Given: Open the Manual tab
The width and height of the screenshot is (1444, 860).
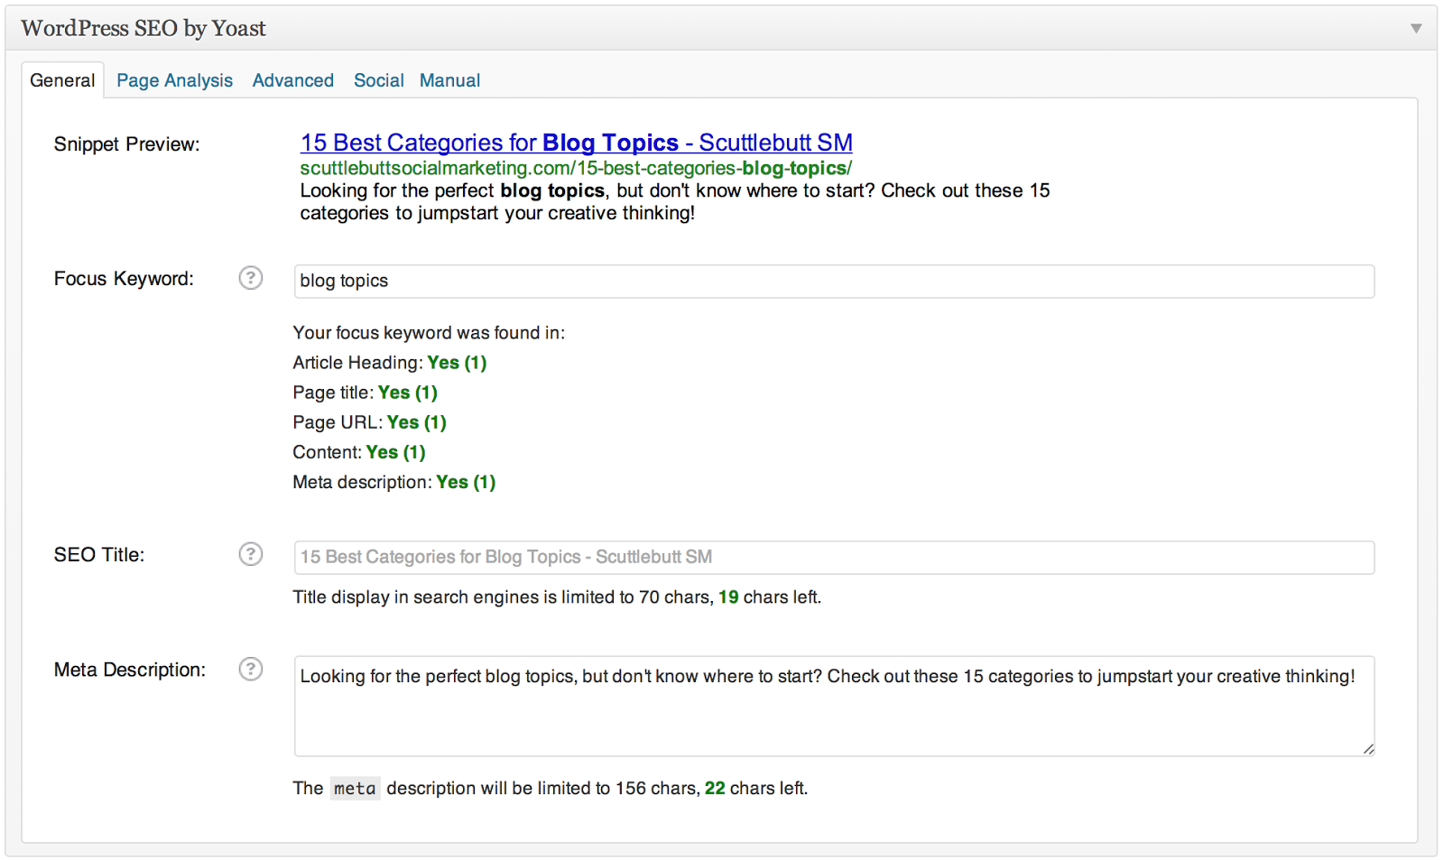Looking at the screenshot, I should [x=449, y=80].
